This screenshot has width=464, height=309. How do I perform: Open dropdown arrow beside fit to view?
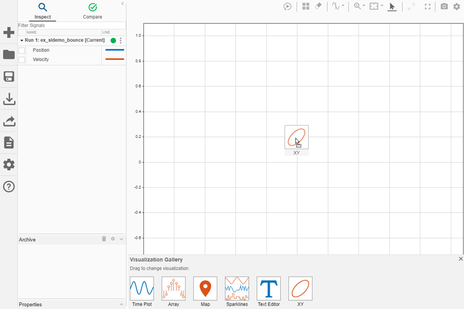click(382, 6)
